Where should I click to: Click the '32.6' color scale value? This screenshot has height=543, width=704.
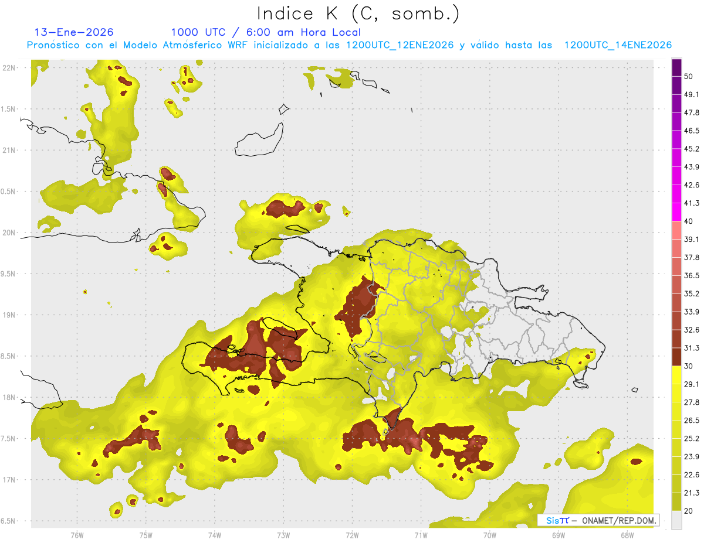click(692, 330)
